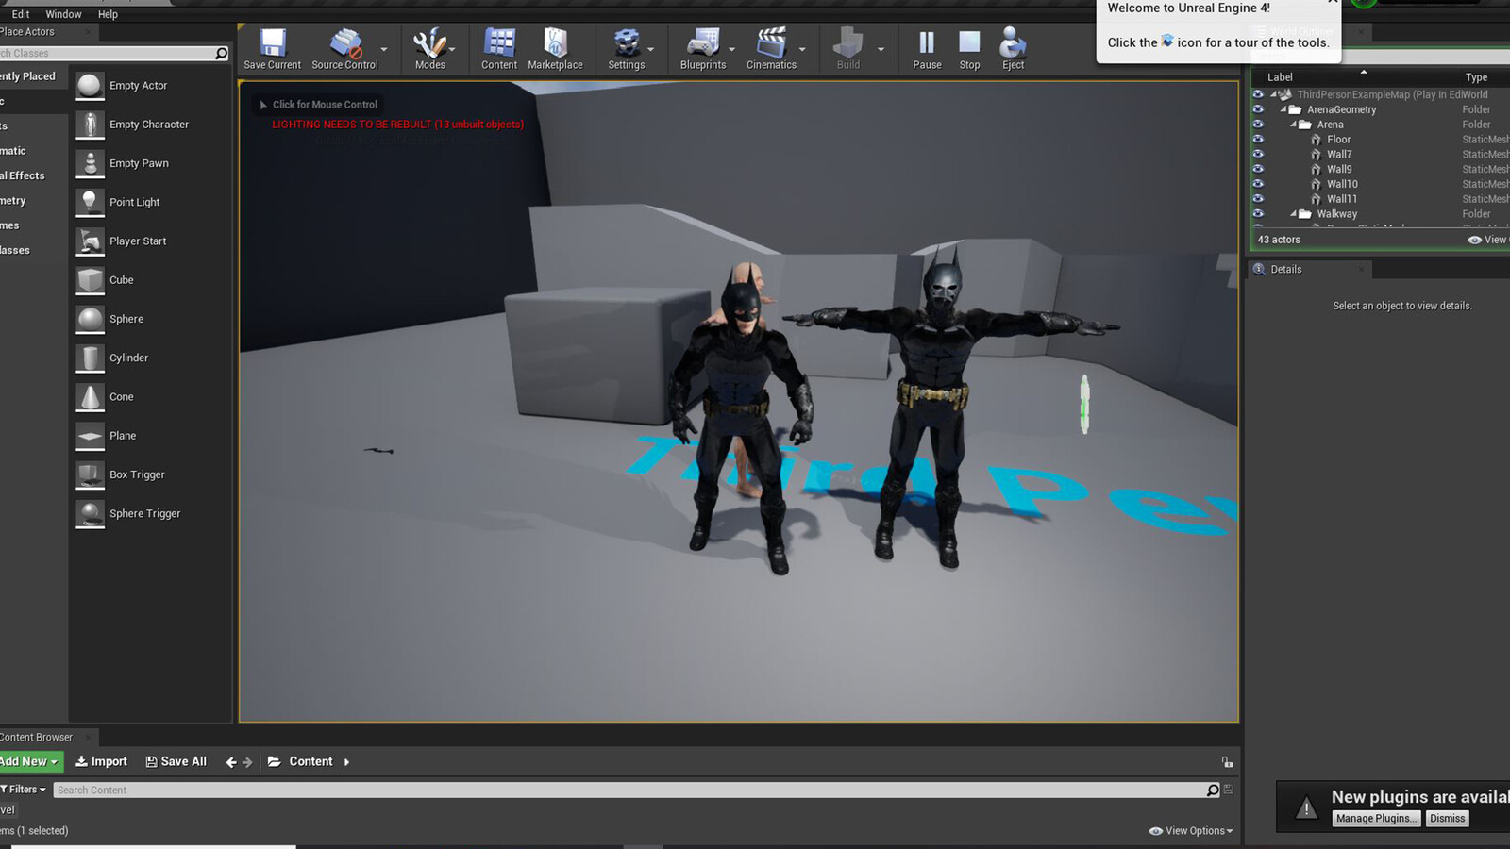
Task: Open the Window menu
Action: 63,14
